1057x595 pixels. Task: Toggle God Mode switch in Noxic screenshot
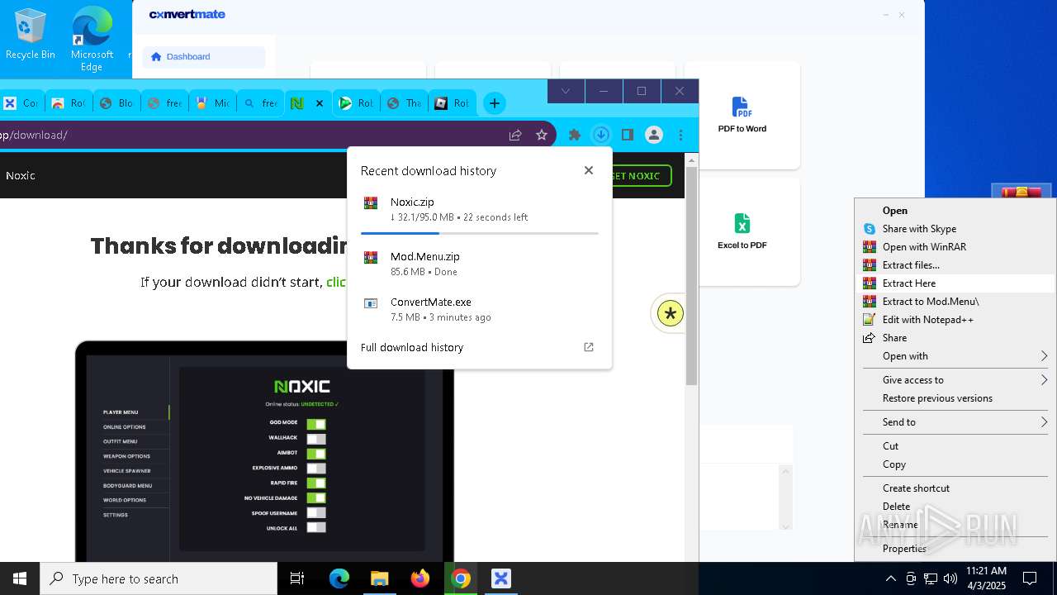click(x=316, y=424)
